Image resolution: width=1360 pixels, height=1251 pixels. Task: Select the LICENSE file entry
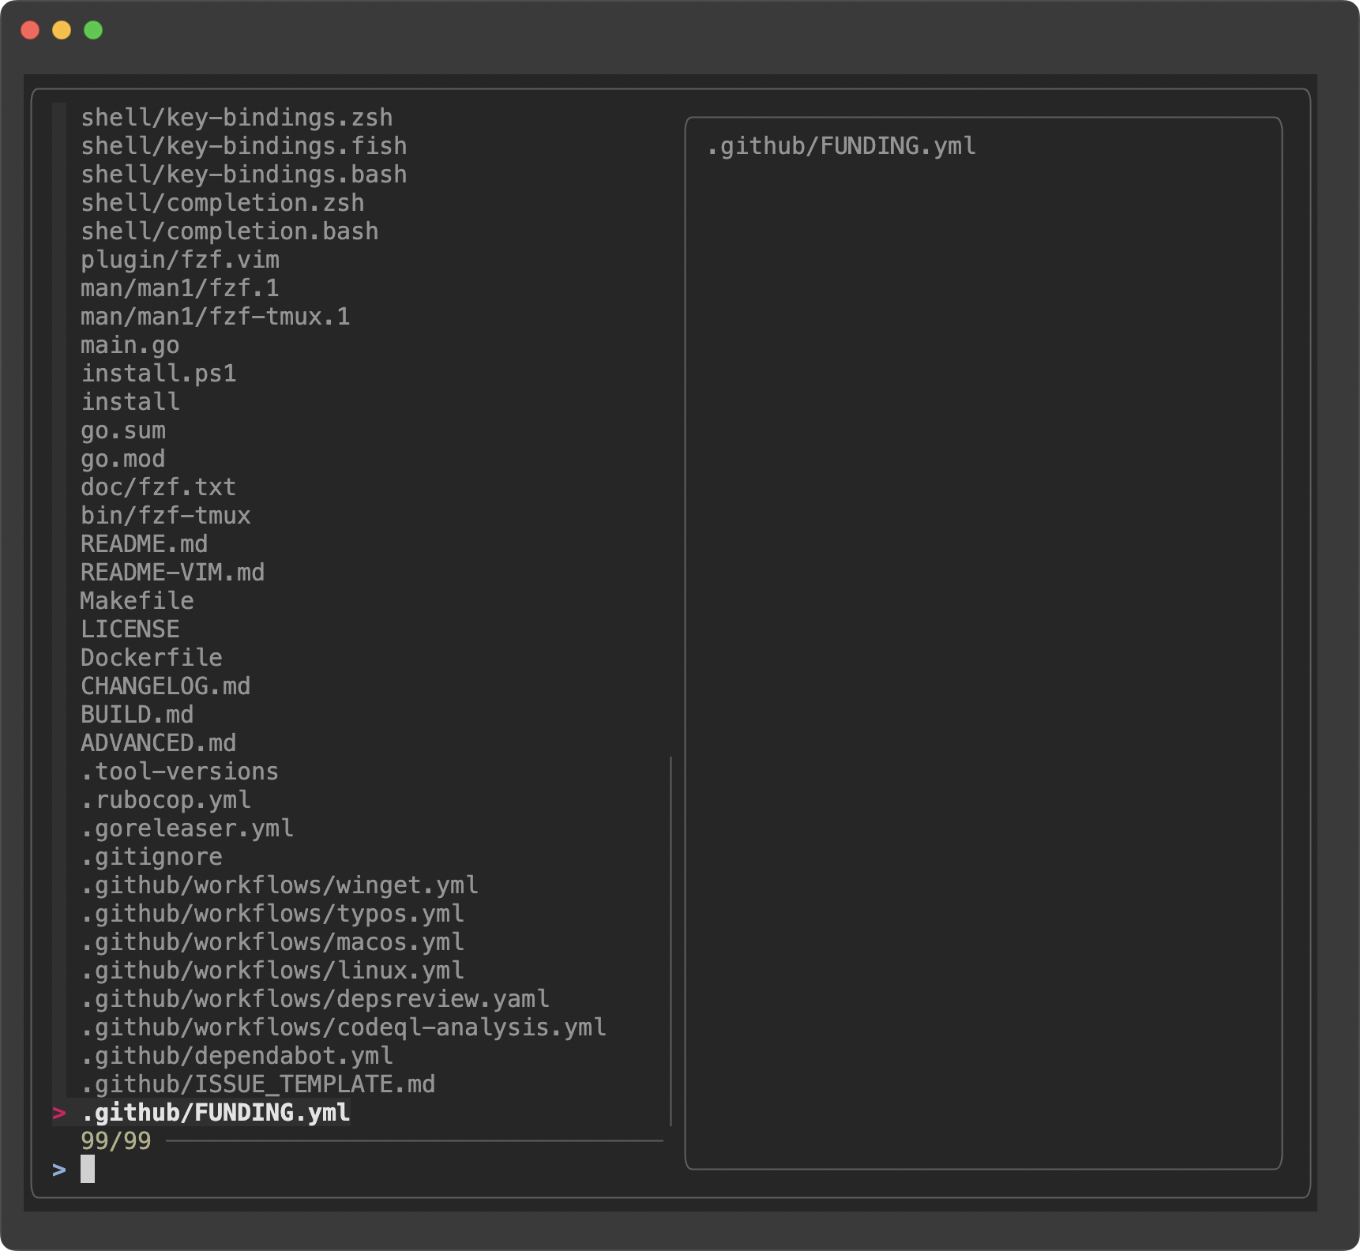[x=130, y=629]
